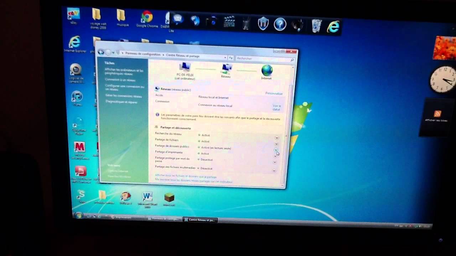Open the eBay desktop shortcut
The image size is (456, 256).
tap(73, 16)
